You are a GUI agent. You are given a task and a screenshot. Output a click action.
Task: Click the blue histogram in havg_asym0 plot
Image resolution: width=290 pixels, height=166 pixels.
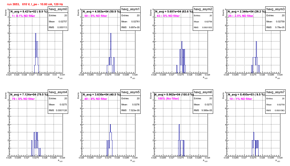(x=36, y=53)
